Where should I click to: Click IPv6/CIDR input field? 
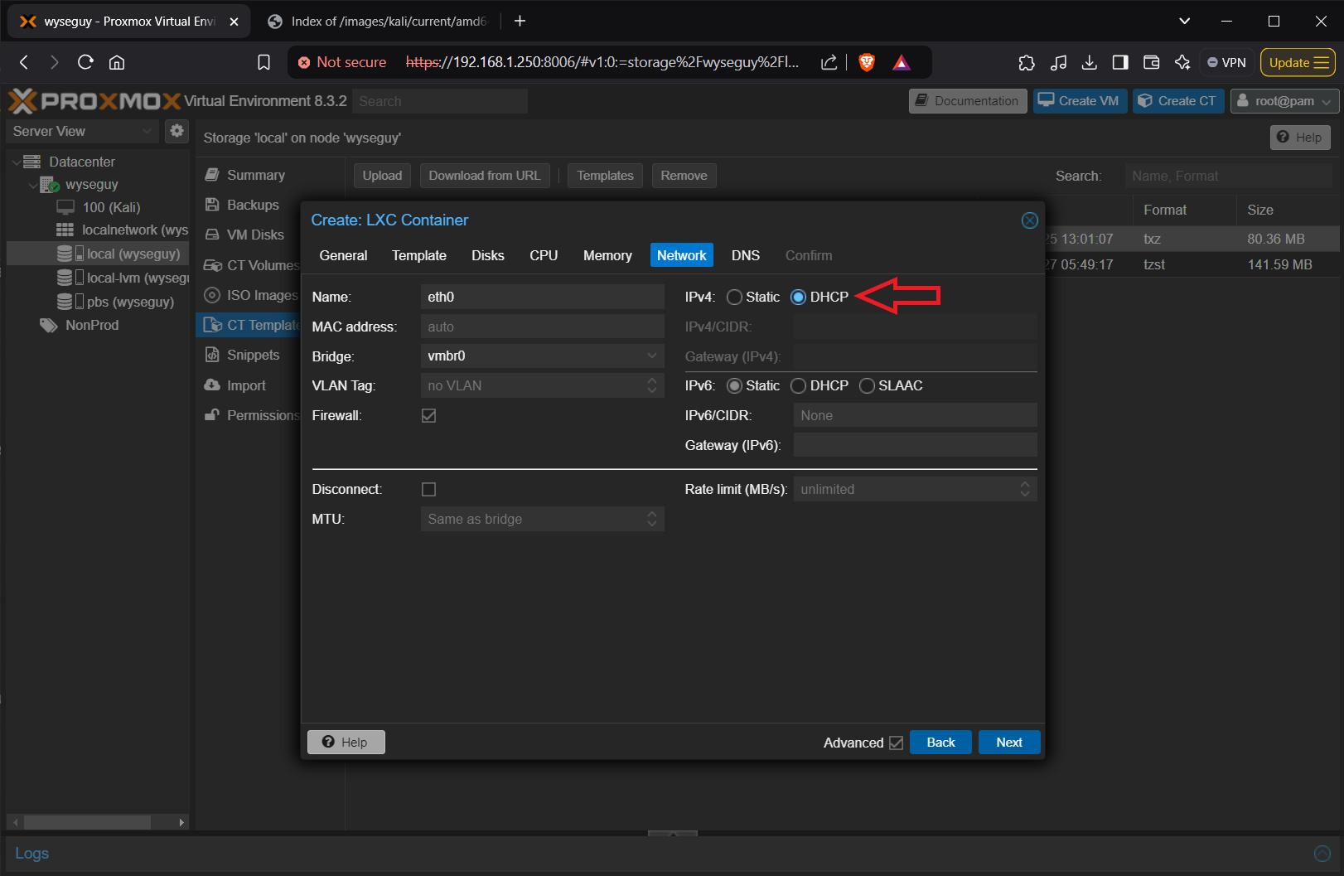coord(915,415)
